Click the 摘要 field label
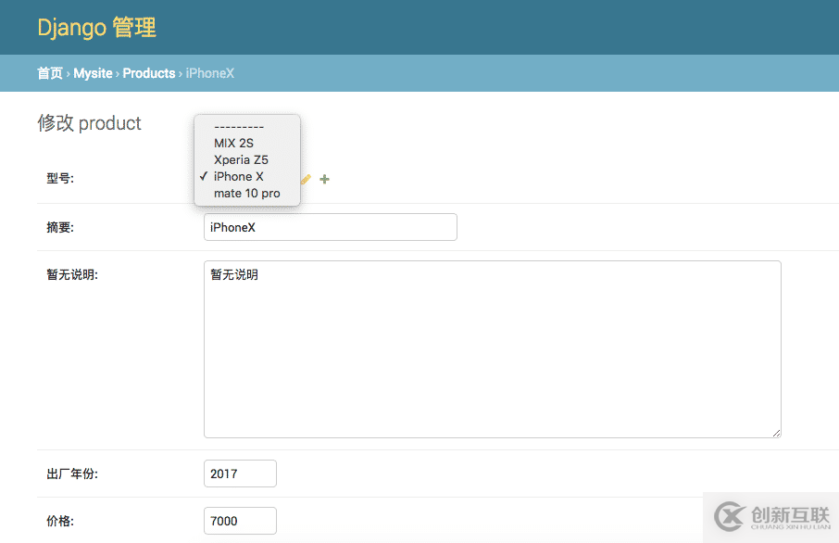 (x=60, y=228)
